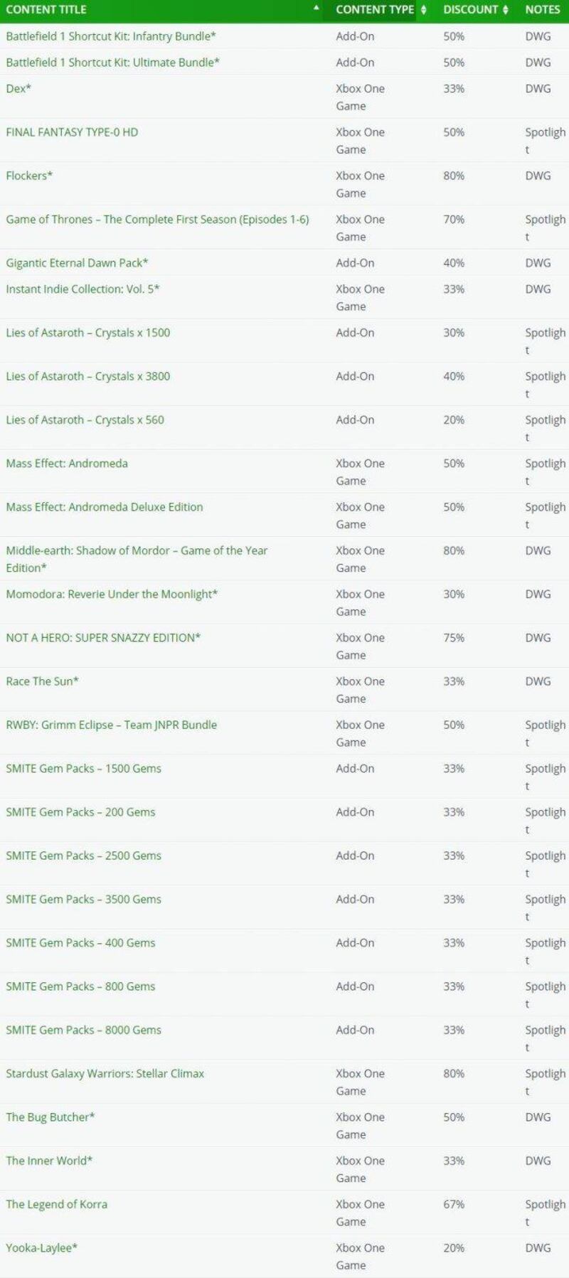Screen dimensions: 569x1278
Task: Open Game of Thrones Complete First Season
Action: (157, 219)
